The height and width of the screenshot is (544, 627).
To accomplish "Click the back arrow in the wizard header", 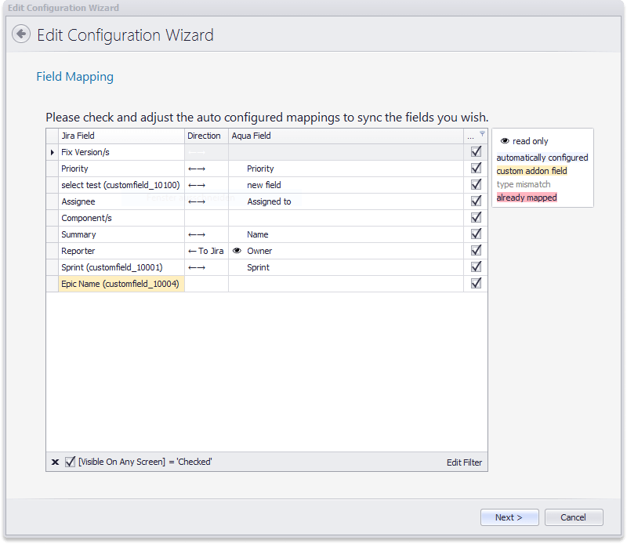I will pyautogui.click(x=20, y=34).
